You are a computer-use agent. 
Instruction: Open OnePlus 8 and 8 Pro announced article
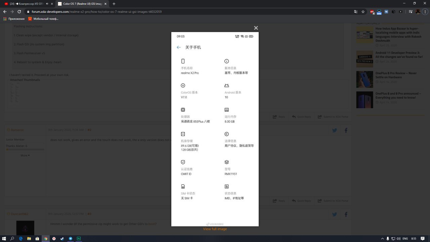pos(398,95)
